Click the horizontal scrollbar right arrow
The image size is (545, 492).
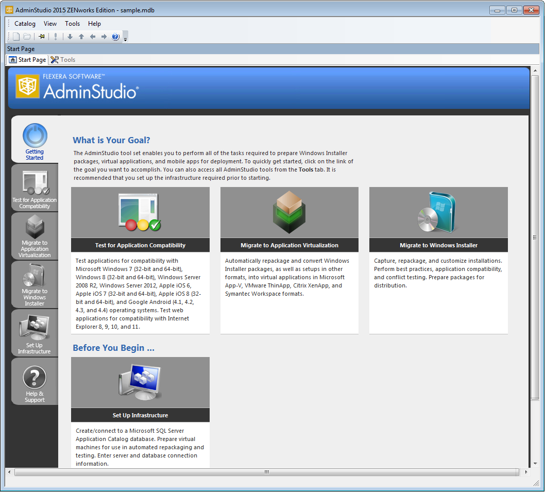pos(526,472)
